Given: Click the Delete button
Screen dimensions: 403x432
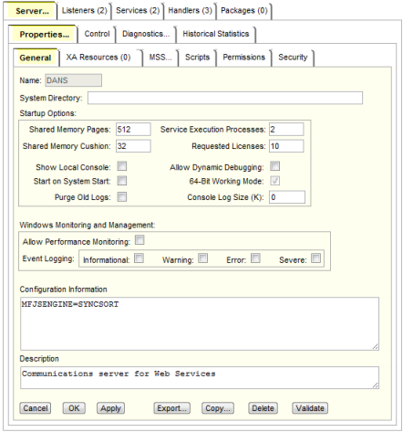Looking at the screenshot, I should pos(263,408).
